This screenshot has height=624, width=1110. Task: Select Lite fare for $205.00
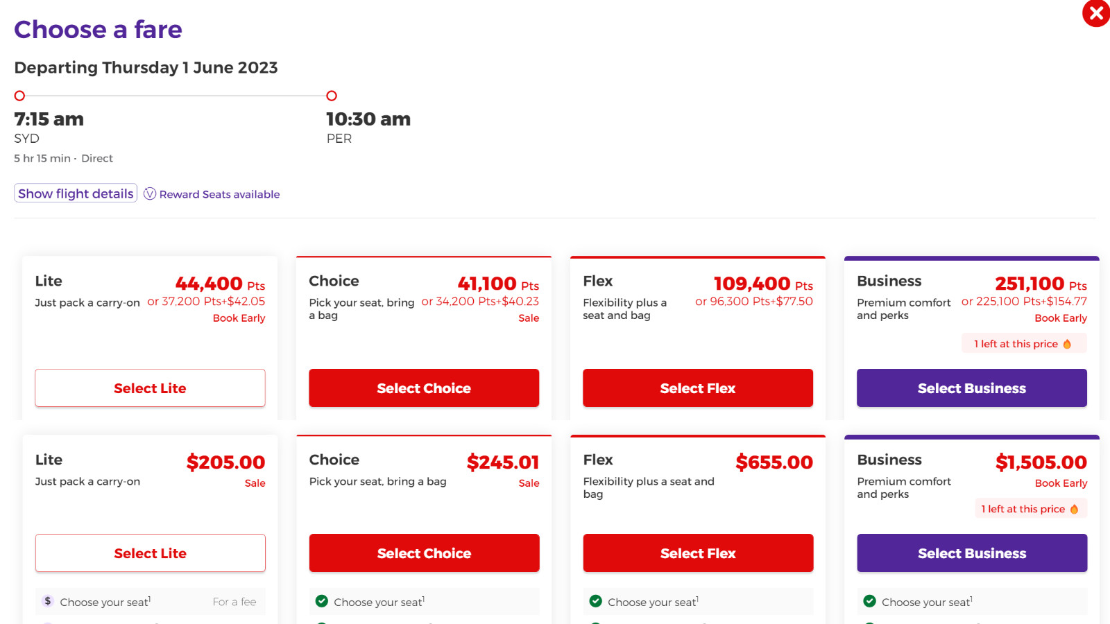pyautogui.click(x=150, y=553)
